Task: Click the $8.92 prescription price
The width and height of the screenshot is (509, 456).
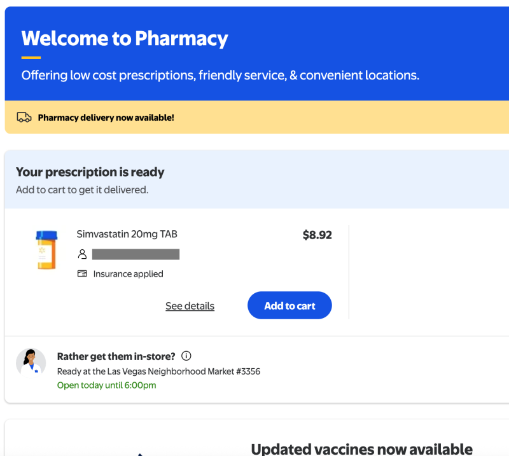Action: click(x=317, y=235)
